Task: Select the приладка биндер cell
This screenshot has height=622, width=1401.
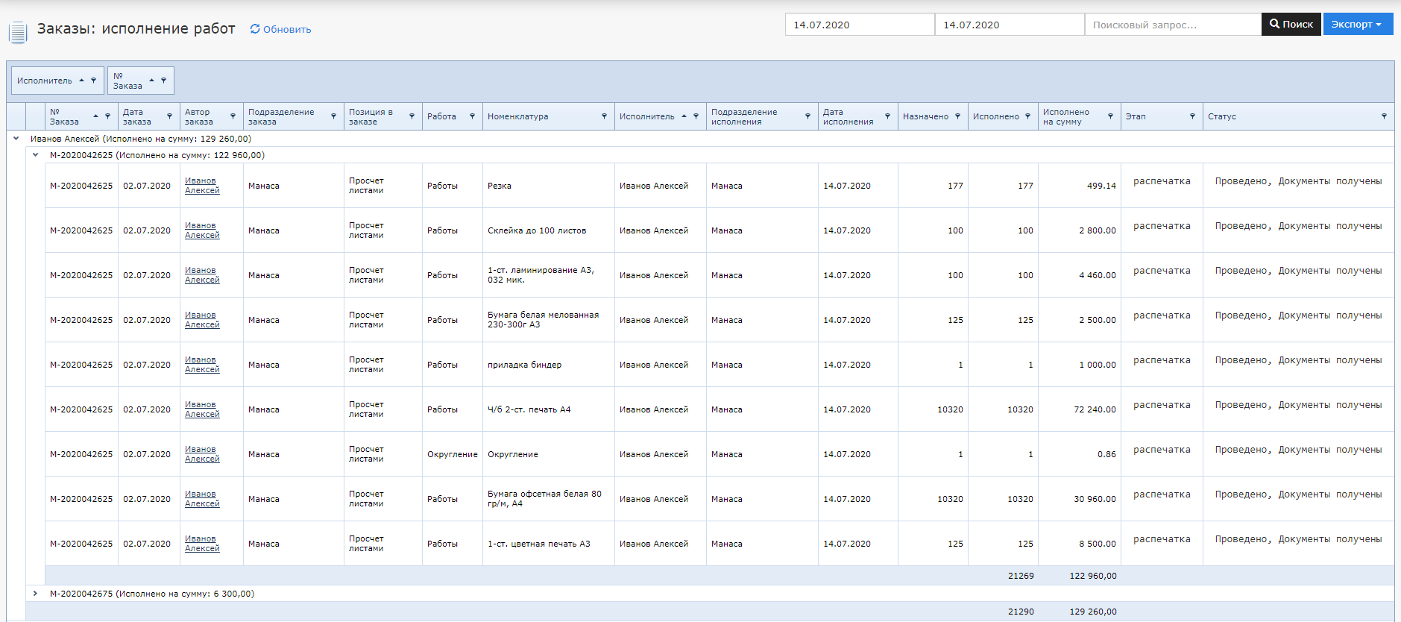Action: pyautogui.click(x=549, y=365)
